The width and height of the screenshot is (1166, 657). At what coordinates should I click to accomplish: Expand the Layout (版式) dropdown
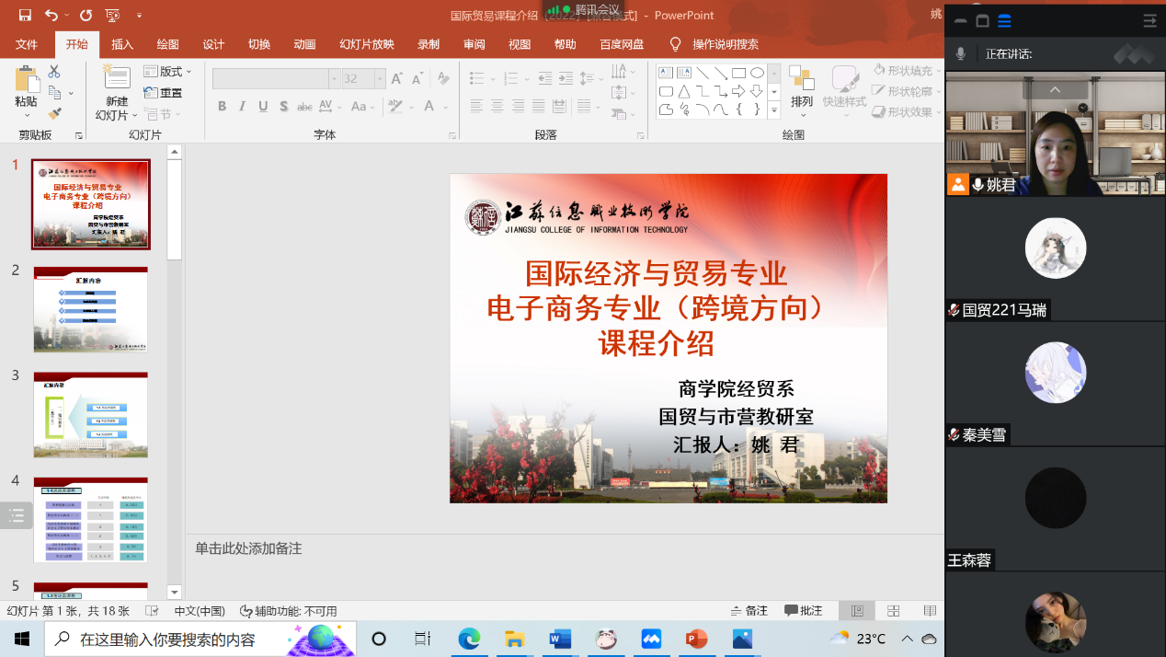(x=168, y=72)
